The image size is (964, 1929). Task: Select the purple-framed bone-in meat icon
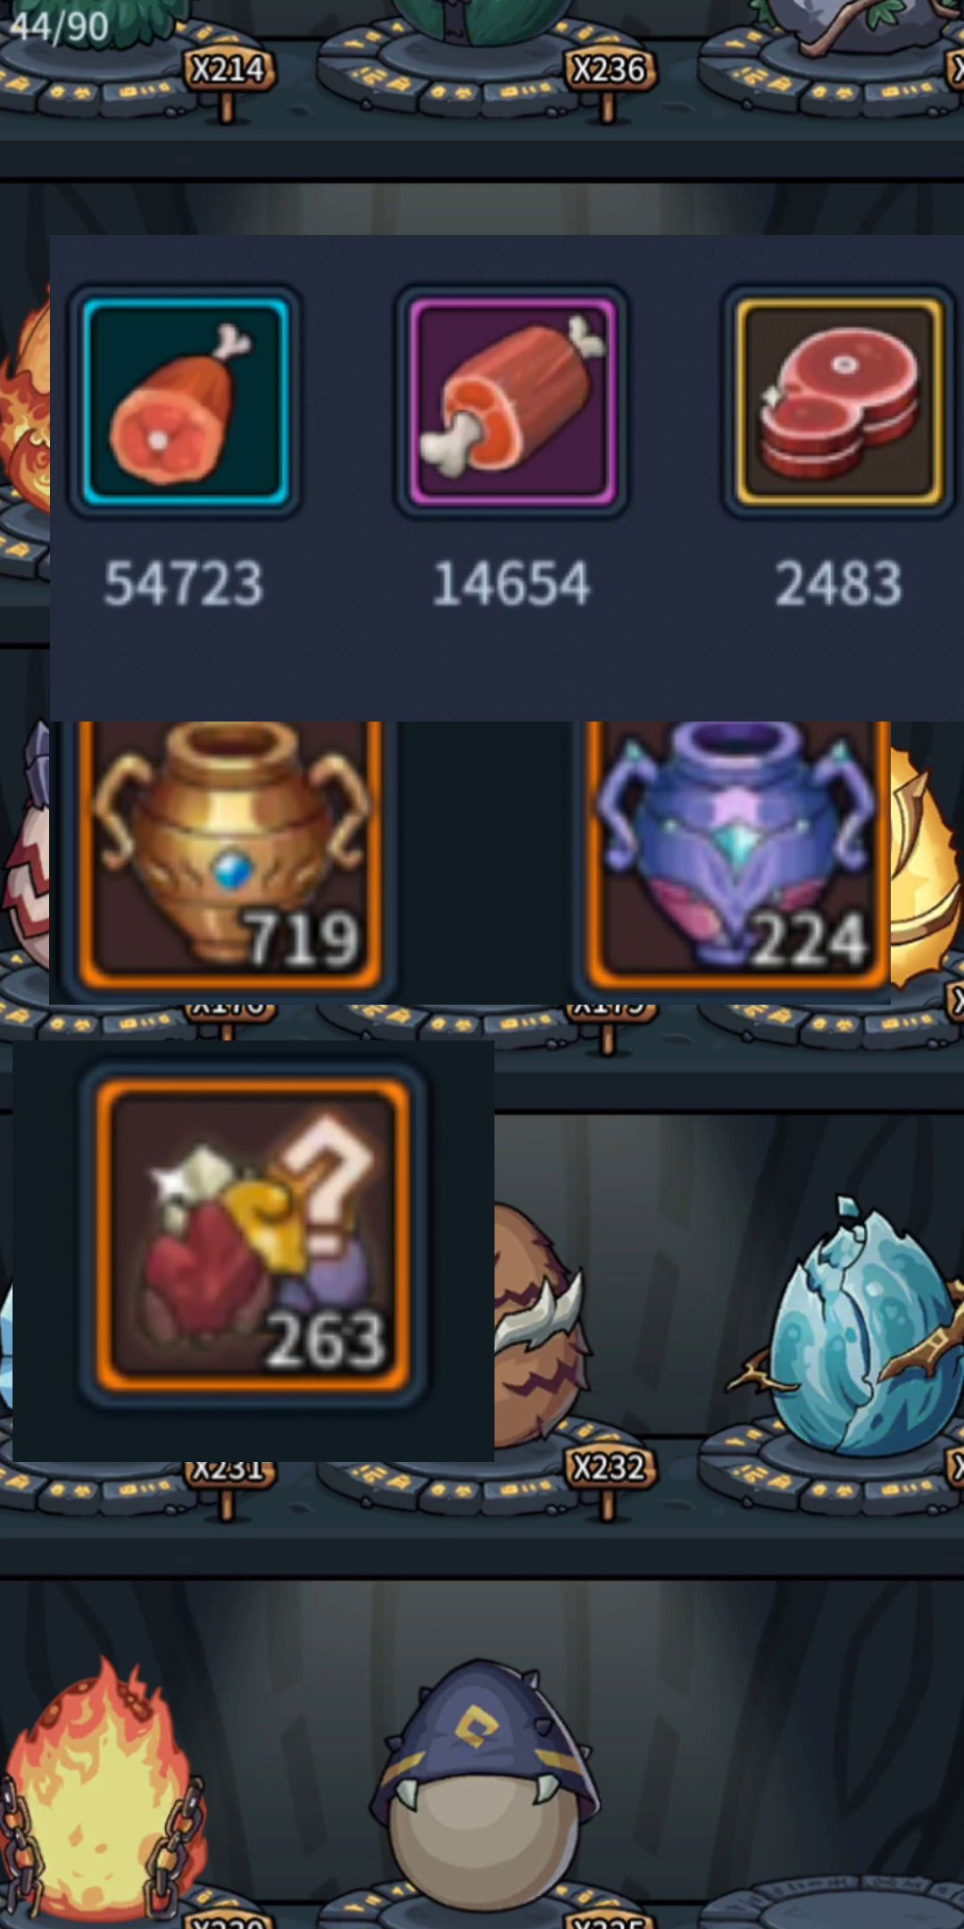511,402
